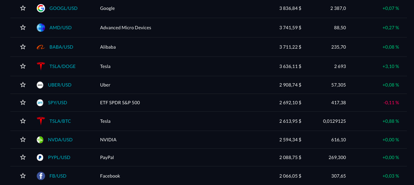Click Tesla logo in TSLA/DOGE row

(x=40, y=66)
